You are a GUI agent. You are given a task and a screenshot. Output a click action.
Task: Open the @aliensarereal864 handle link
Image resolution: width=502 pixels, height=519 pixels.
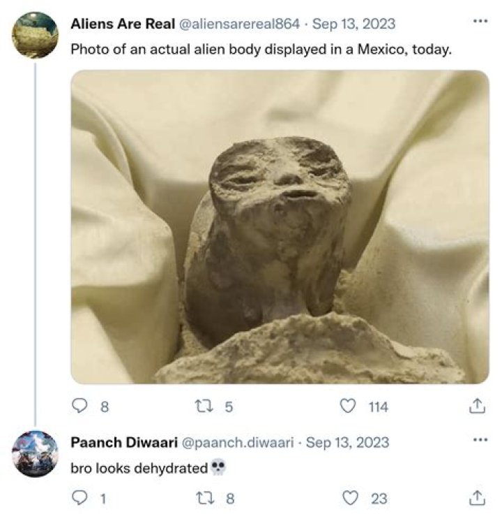click(x=240, y=24)
